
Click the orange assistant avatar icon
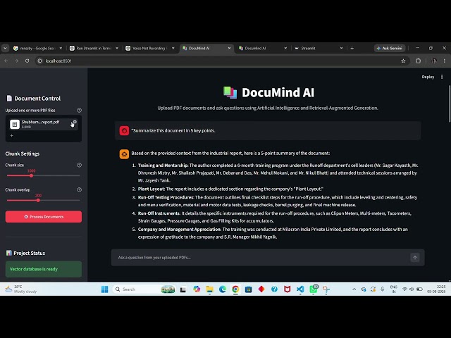[124, 154]
